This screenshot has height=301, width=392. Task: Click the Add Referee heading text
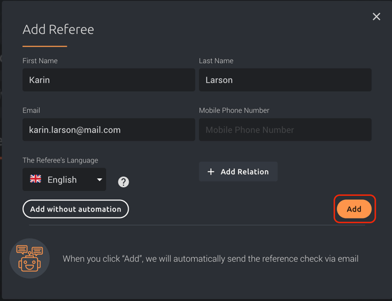(x=59, y=29)
